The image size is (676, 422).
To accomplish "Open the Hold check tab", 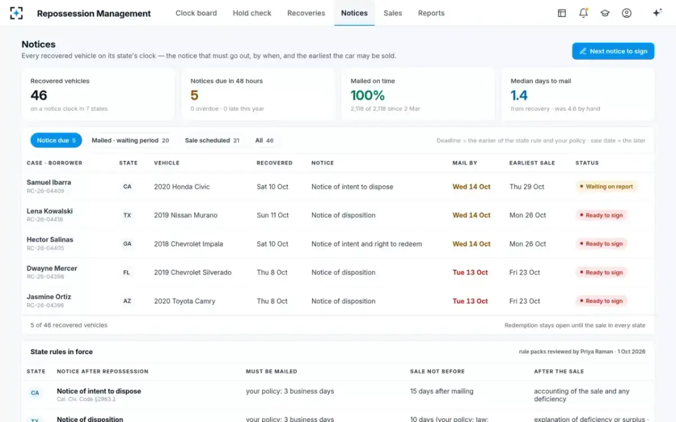I will [x=252, y=13].
